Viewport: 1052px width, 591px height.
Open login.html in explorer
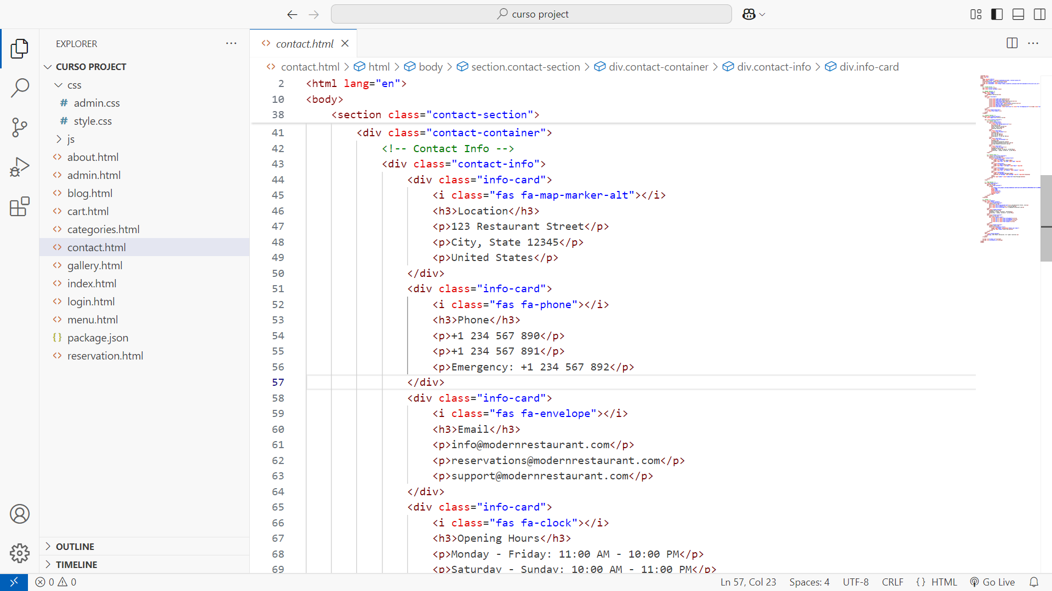click(145, 302)
